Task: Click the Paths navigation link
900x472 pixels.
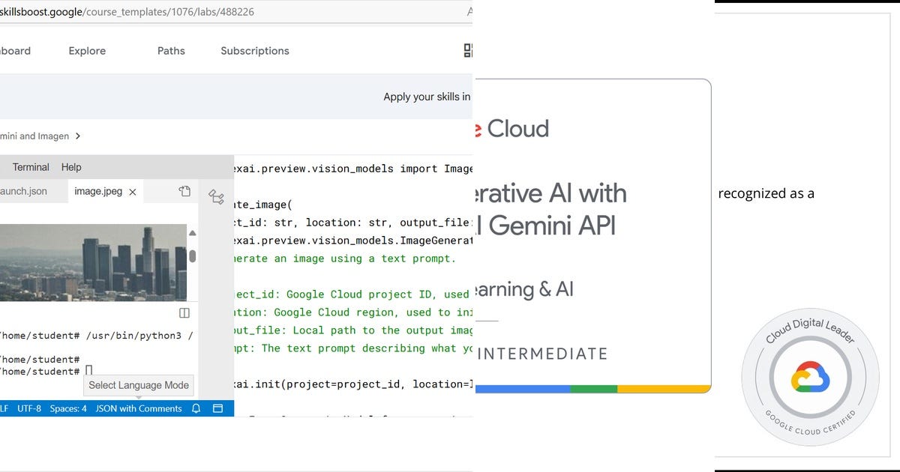Action: point(171,50)
